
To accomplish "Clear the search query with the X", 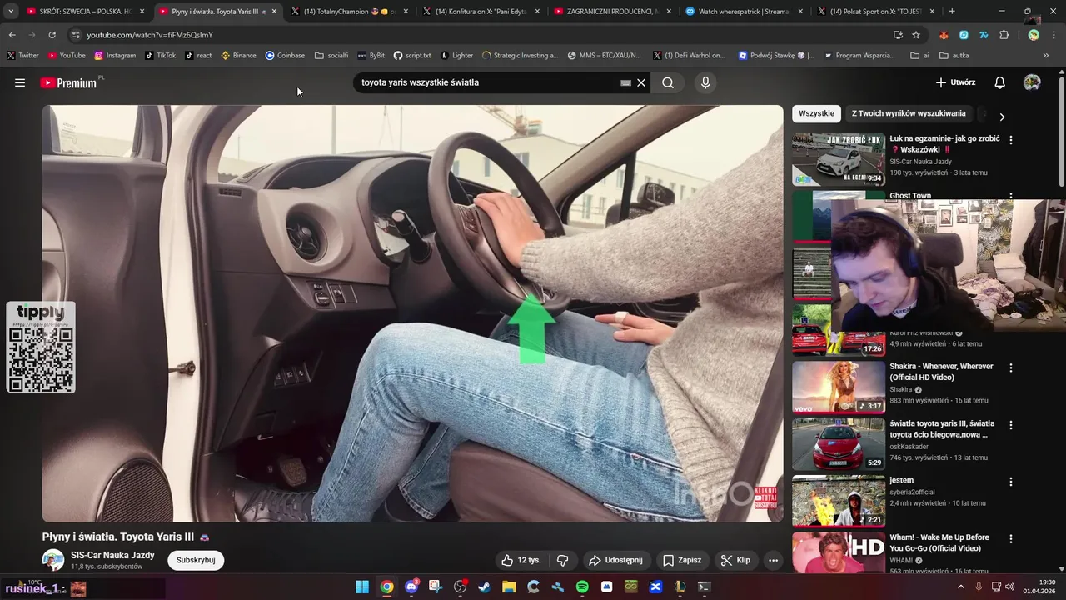I will 641,82.
